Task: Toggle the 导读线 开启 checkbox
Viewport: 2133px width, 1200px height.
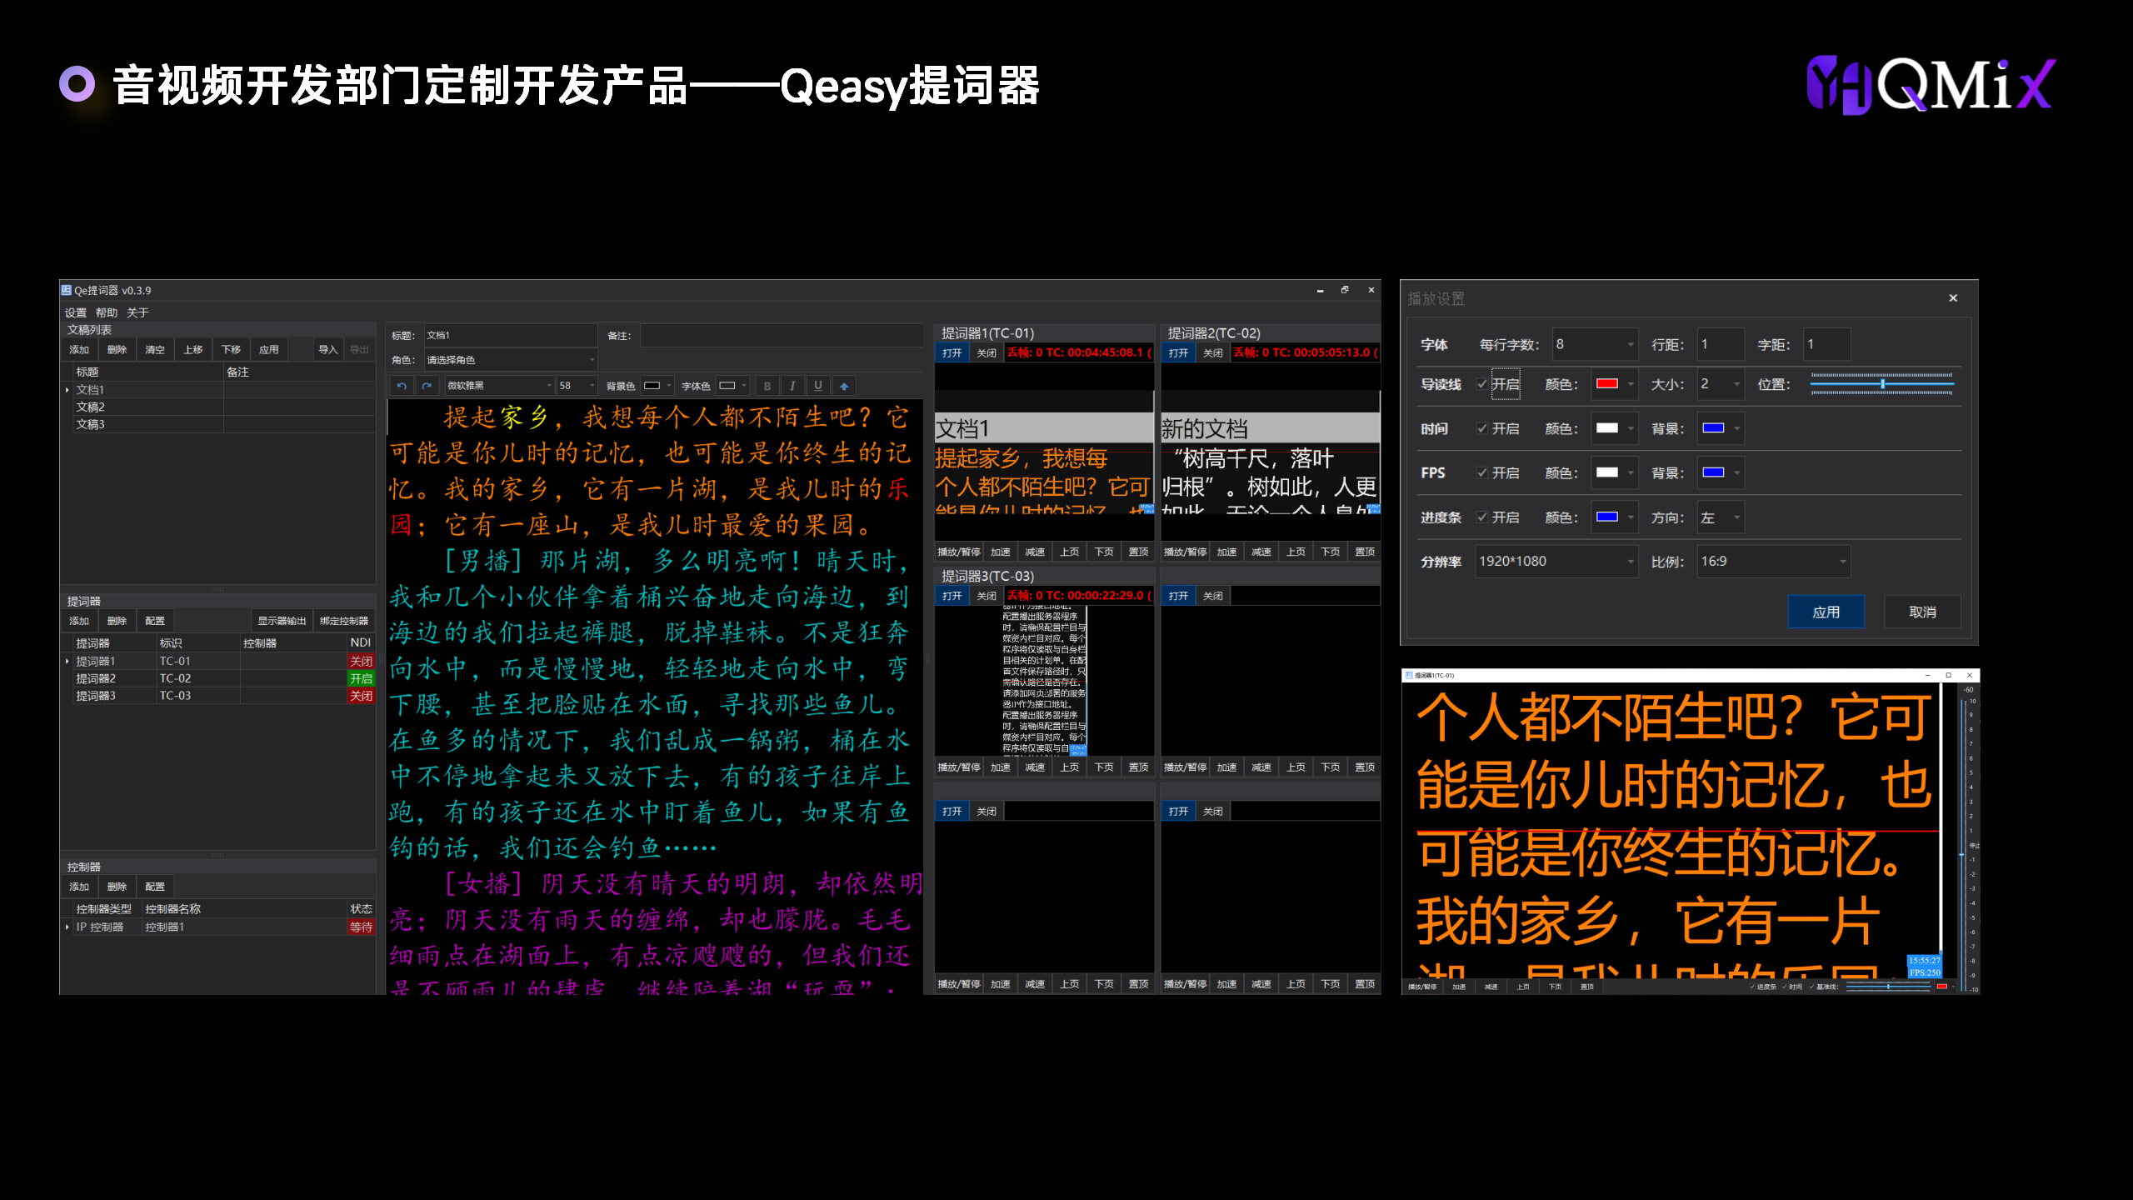Action: [1482, 384]
